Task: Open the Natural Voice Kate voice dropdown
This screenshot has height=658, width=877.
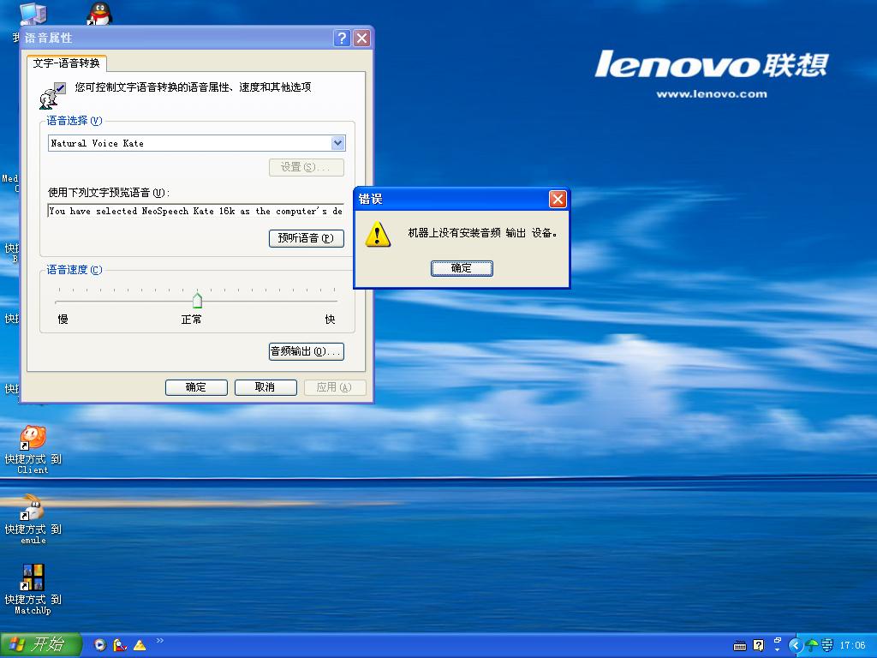Action: [x=337, y=143]
